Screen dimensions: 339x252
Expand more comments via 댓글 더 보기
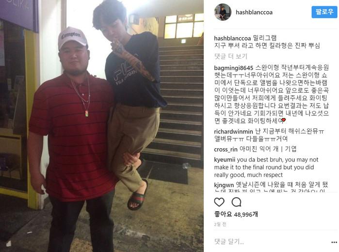coord(230,56)
